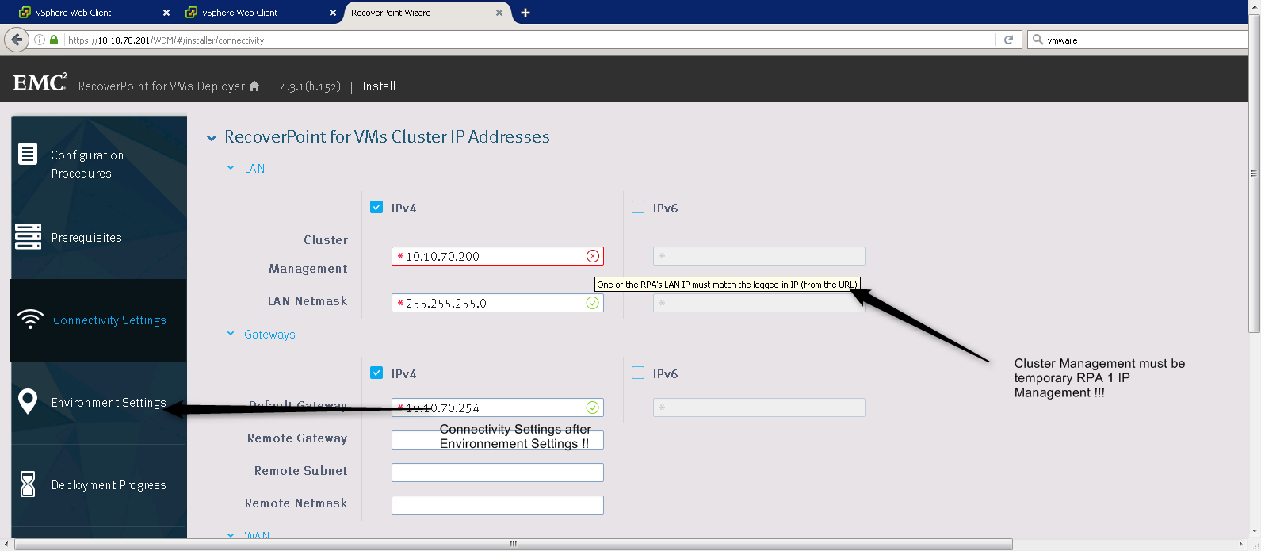This screenshot has height=551, width=1261.
Task: Click the Default Gateway IPv6 field
Action: coord(759,408)
